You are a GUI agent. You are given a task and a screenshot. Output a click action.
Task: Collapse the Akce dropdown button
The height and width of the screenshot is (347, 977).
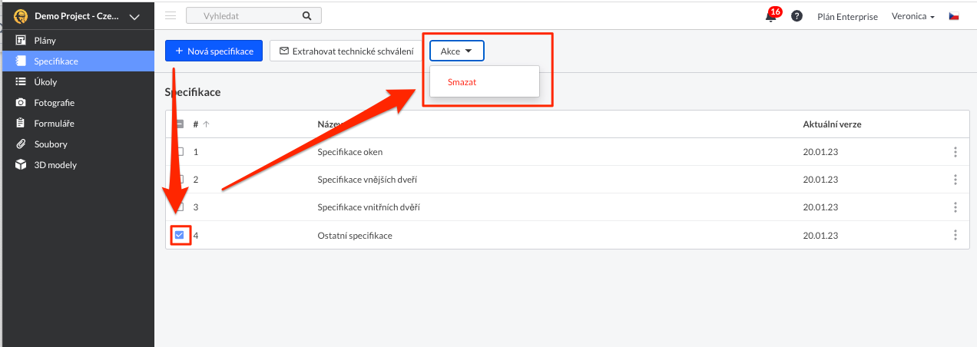click(x=457, y=51)
